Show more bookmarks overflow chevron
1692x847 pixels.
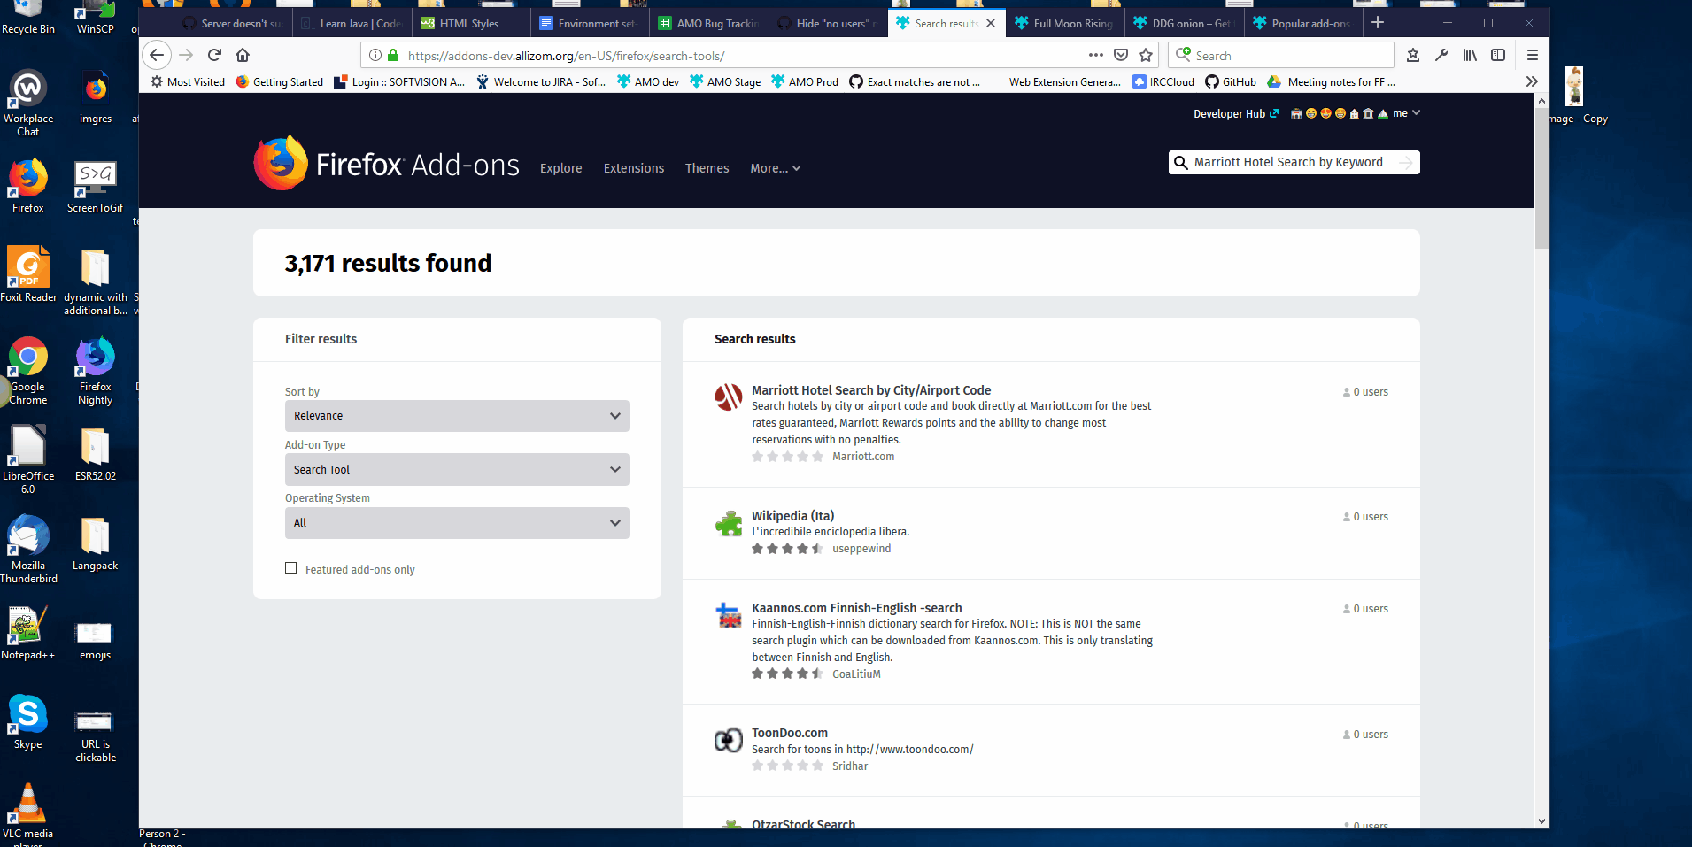[x=1532, y=81]
